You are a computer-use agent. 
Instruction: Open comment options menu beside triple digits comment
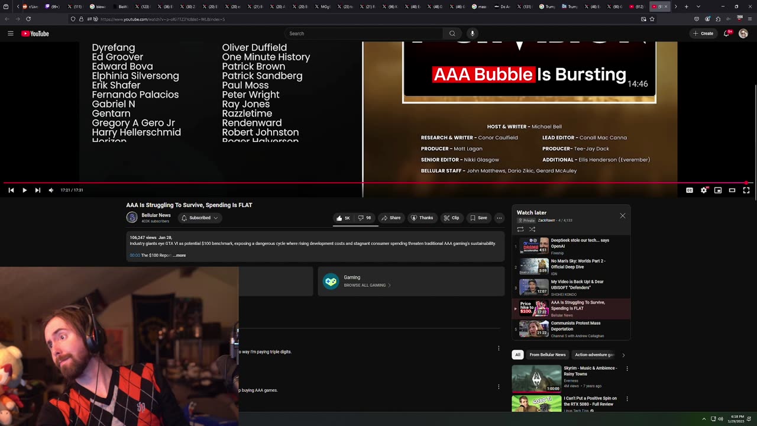pos(499,348)
